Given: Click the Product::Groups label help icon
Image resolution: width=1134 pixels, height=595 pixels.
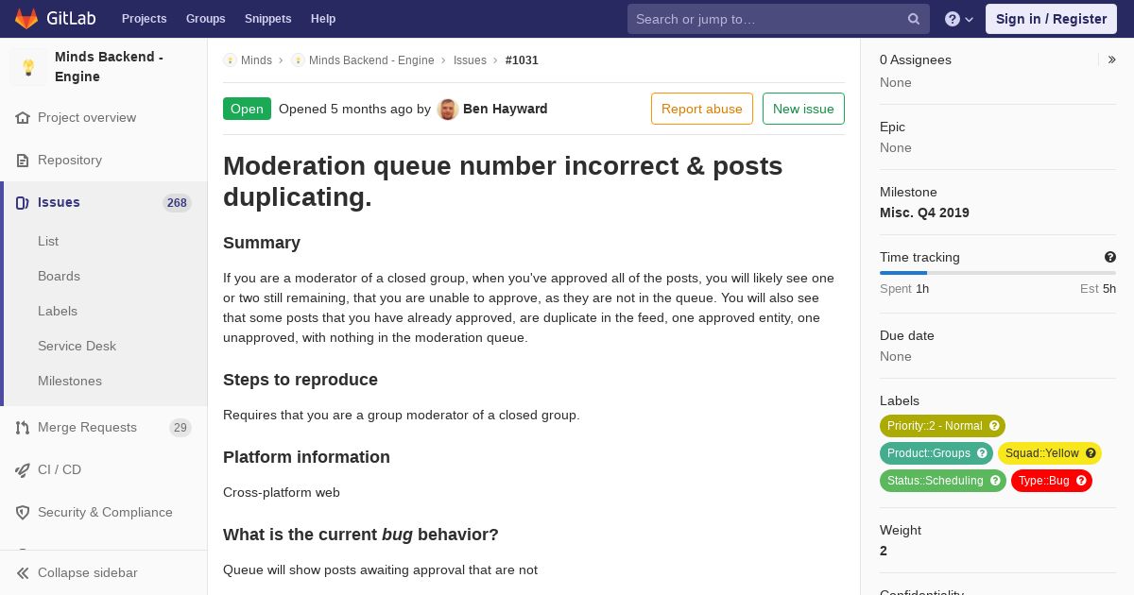Looking at the screenshot, I should pos(982,453).
